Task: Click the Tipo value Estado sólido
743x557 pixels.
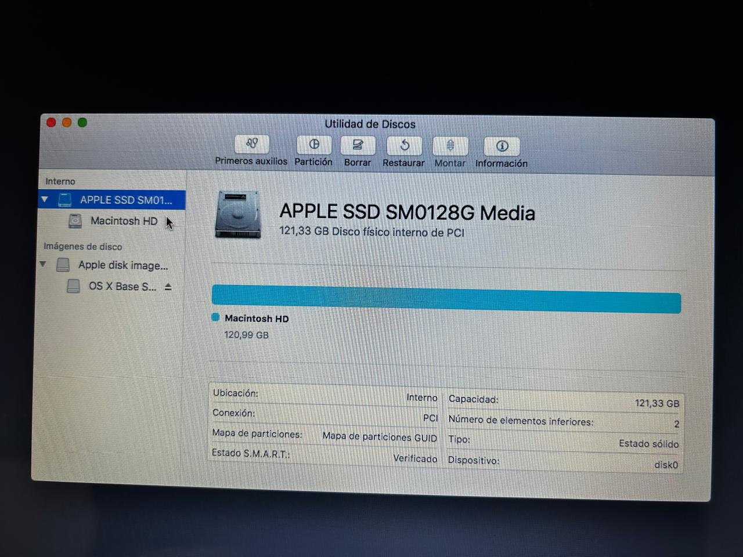Action: tap(649, 444)
